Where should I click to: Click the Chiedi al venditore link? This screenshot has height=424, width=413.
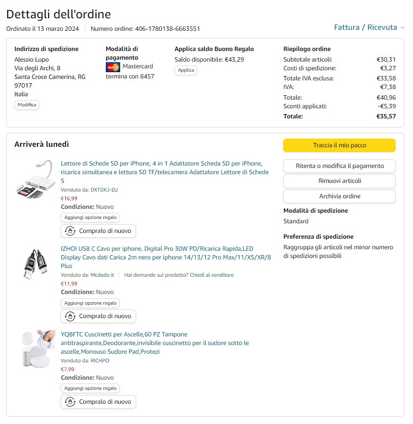point(212,275)
